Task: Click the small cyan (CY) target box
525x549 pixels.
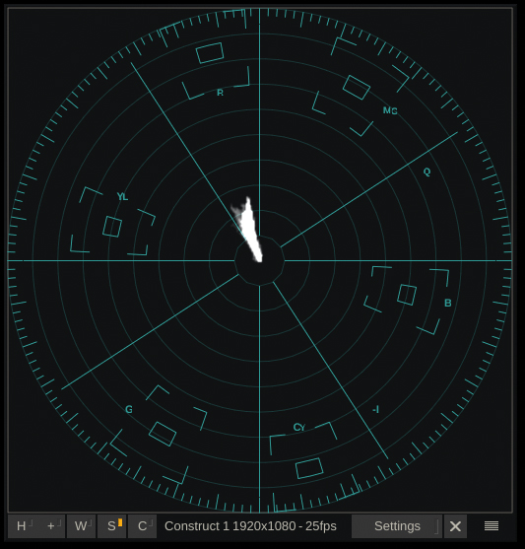Action: point(309,468)
